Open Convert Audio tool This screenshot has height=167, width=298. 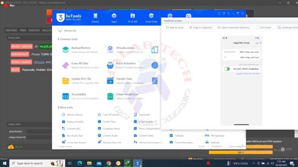[x=108, y=136]
